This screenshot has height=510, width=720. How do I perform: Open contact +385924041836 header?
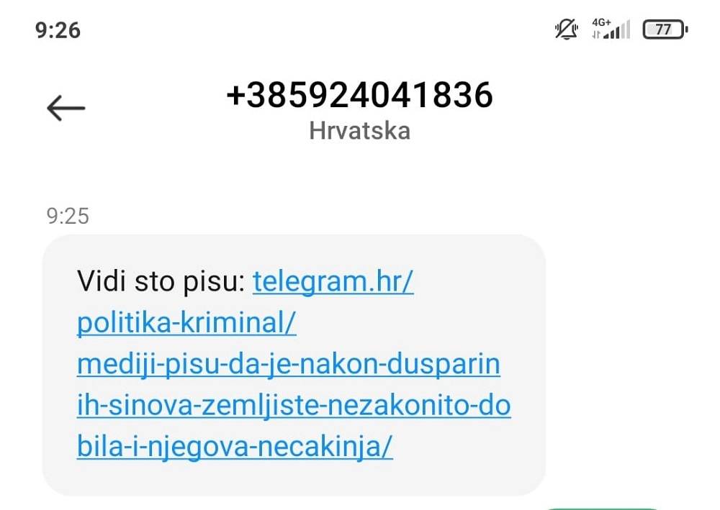(359, 95)
